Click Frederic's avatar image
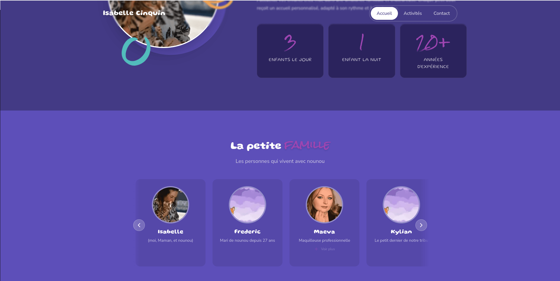 click(x=247, y=205)
